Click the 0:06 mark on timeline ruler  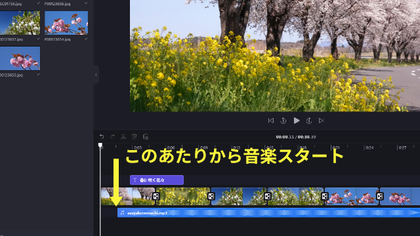pos(171,147)
